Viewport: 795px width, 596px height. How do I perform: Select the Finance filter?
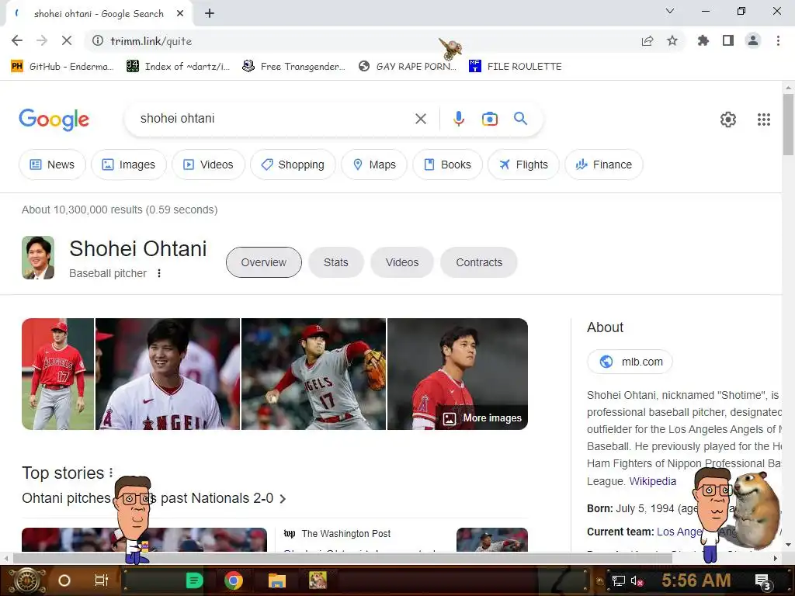(604, 165)
